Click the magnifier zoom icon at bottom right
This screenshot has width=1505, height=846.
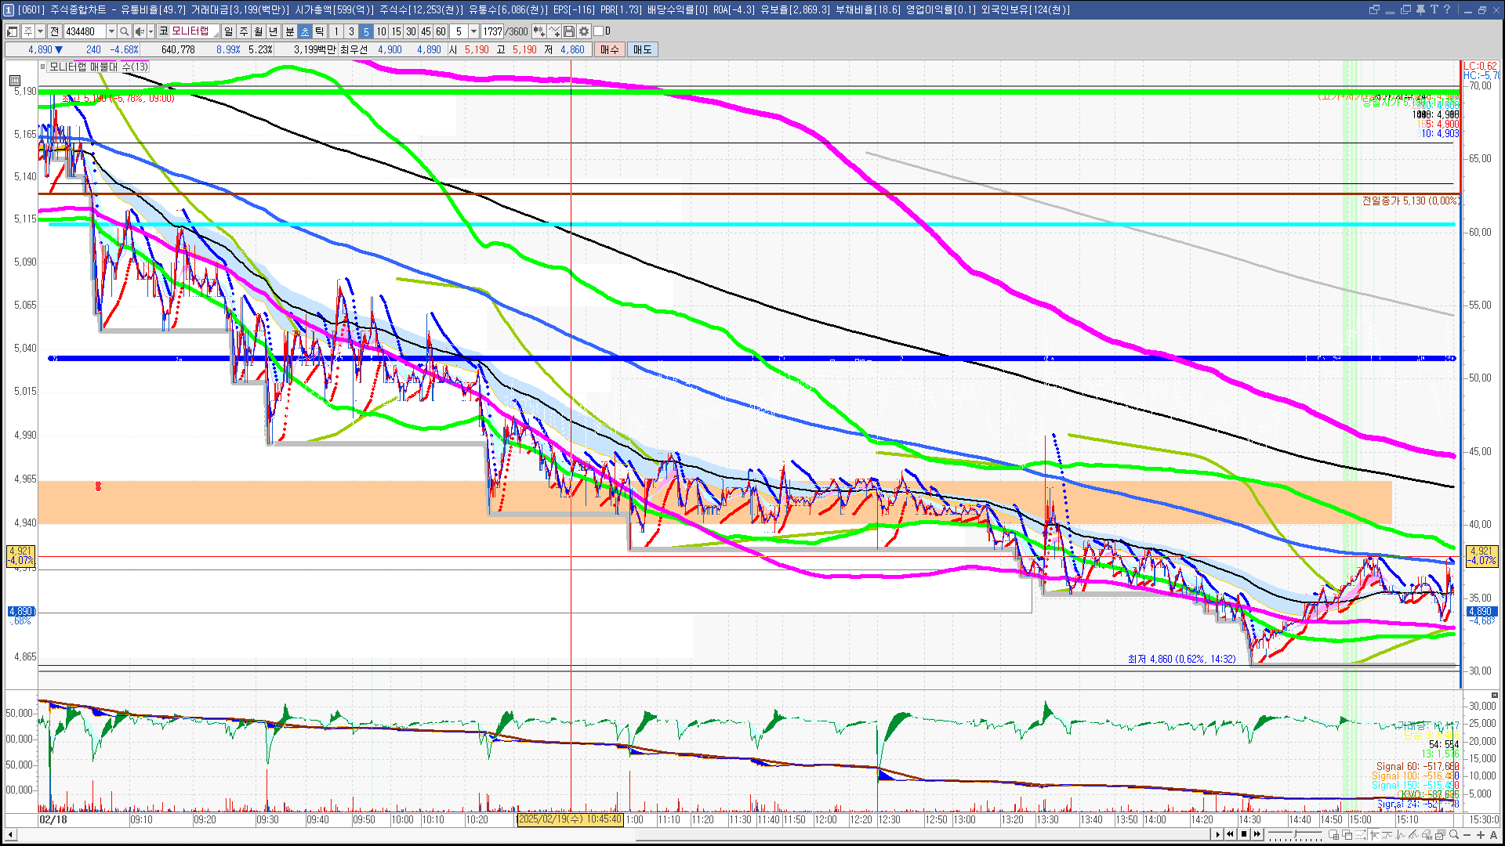[x=1454, y=835]
